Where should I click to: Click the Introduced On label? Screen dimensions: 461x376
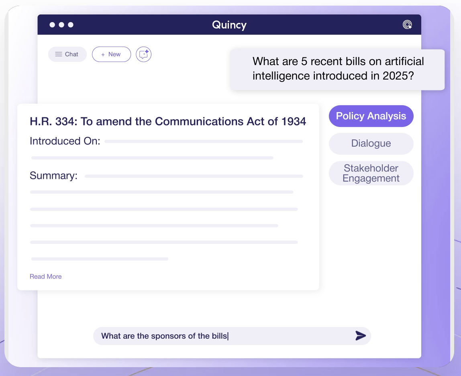[x=65, y=141]
